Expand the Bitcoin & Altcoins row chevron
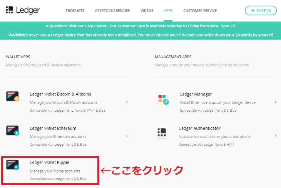The height and width of the screenshot is (188, 281). 127,102
